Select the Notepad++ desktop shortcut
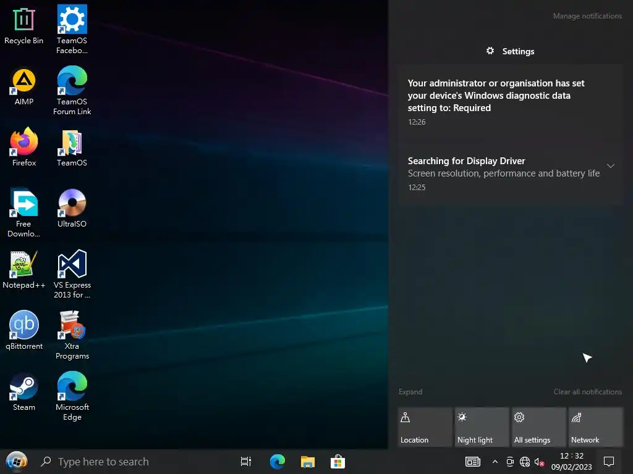The image size is (633, 474). tap(24, 270)
